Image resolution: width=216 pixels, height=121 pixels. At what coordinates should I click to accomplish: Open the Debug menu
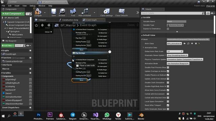(x=32, y=6)
